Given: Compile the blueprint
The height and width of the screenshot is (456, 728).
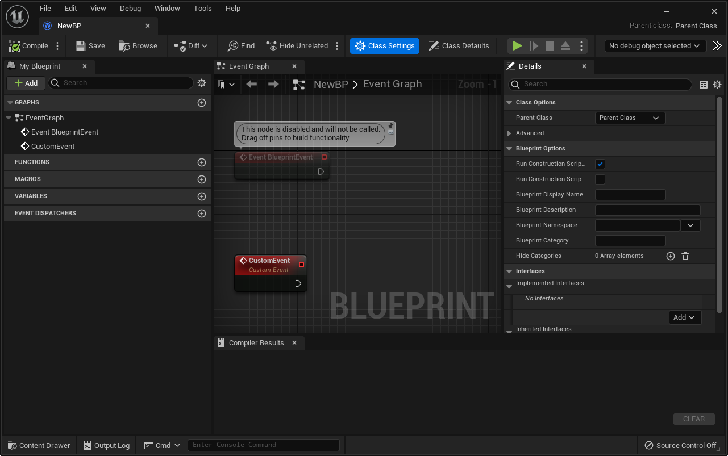Looking at the screenshot, I should (28, 46).
